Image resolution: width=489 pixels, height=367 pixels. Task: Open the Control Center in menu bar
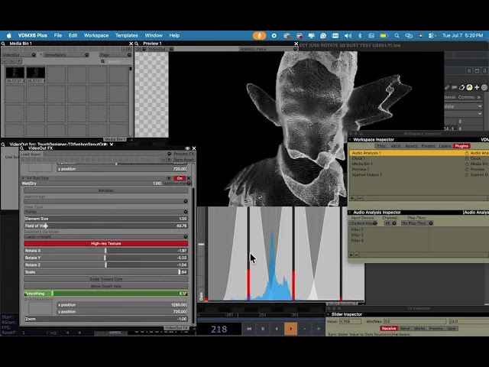pos(431,36)
